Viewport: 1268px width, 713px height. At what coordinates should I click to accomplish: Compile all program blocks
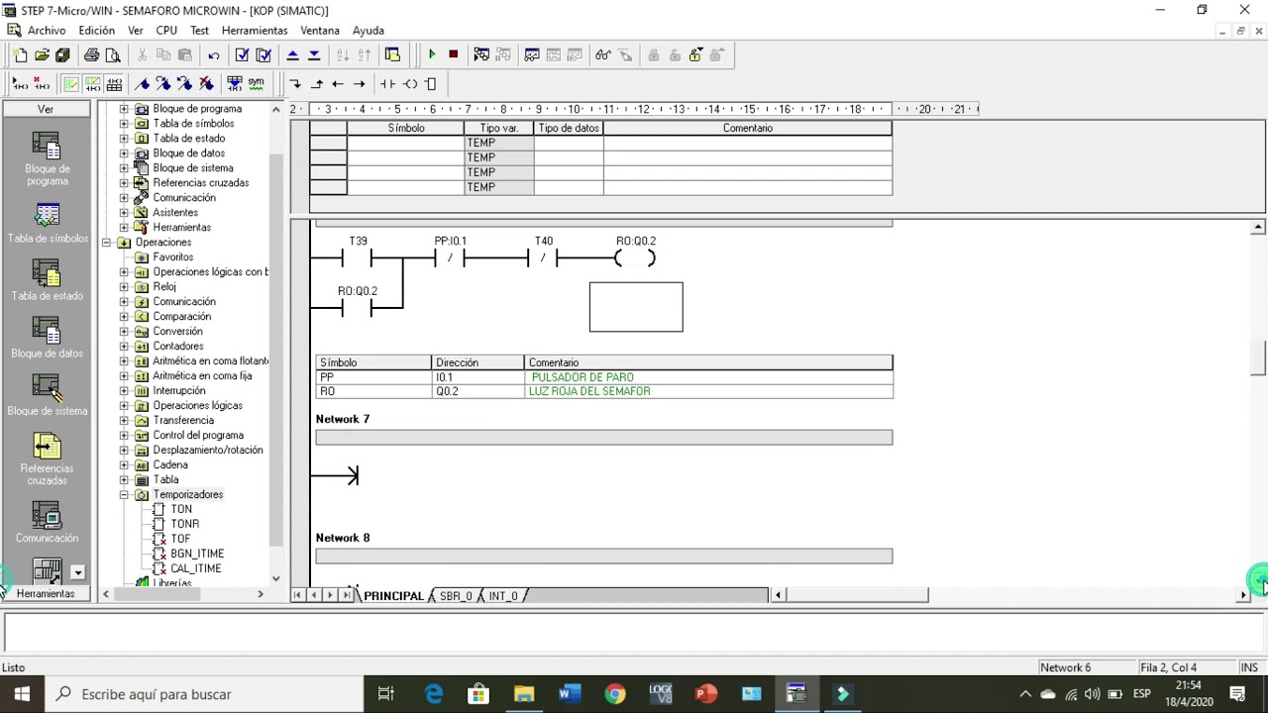264,55
